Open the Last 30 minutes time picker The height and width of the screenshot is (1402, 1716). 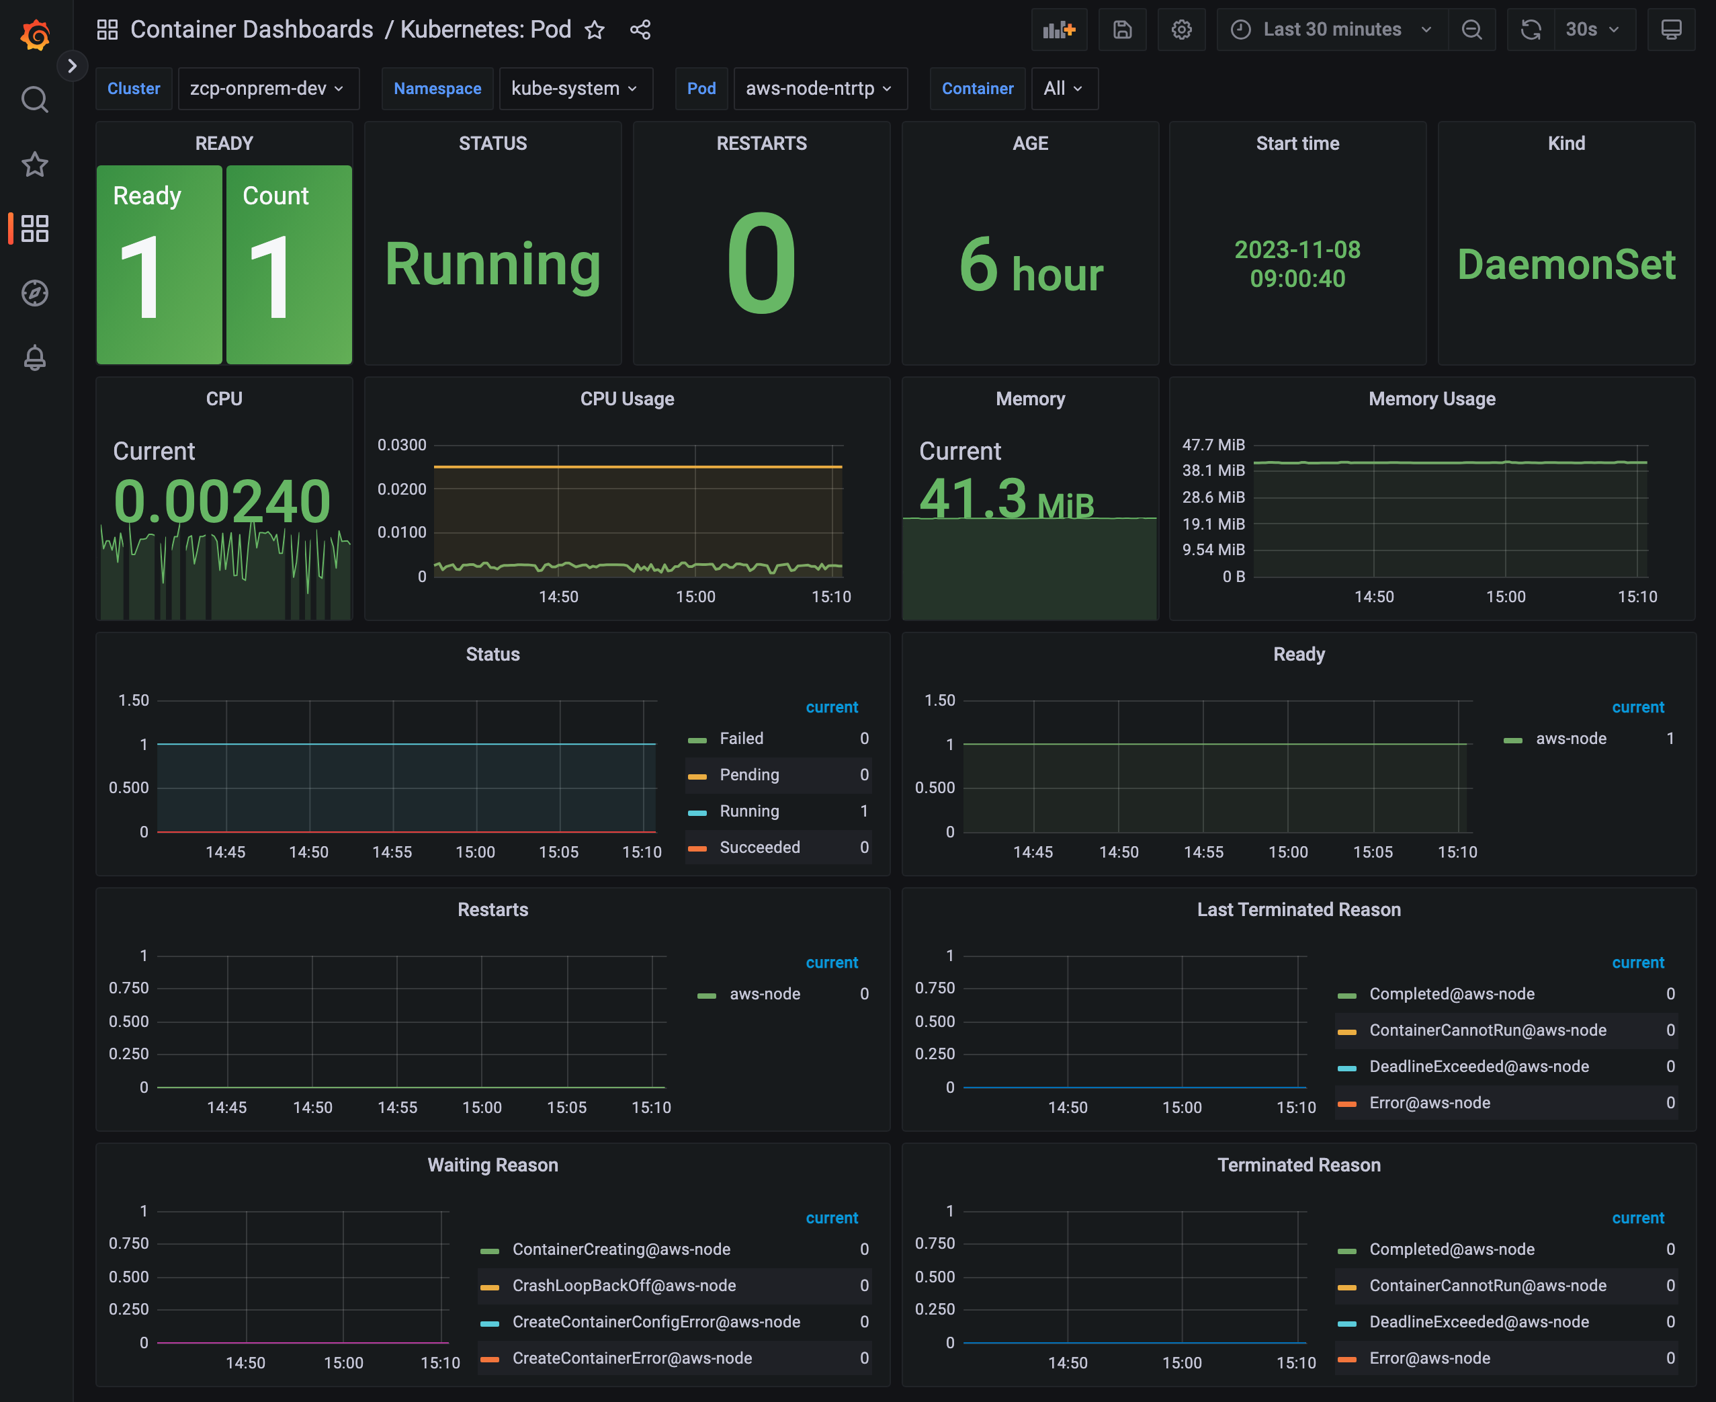click(x=1332, y=30)
